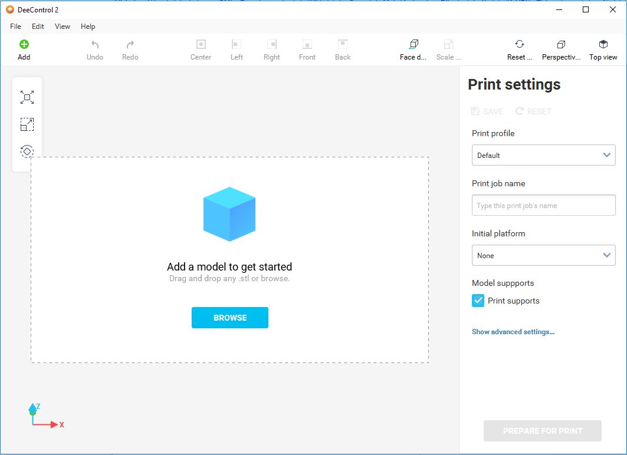
Task: Expand the Initial platform dropdown
Action: click(543, 255)
